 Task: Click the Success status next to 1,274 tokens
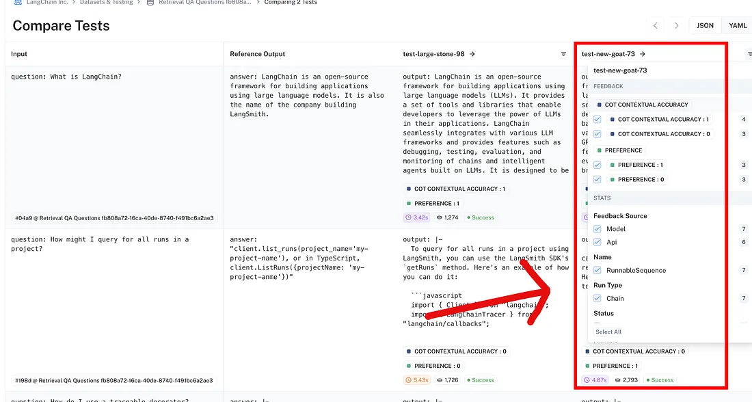click(x=481, y=218)
